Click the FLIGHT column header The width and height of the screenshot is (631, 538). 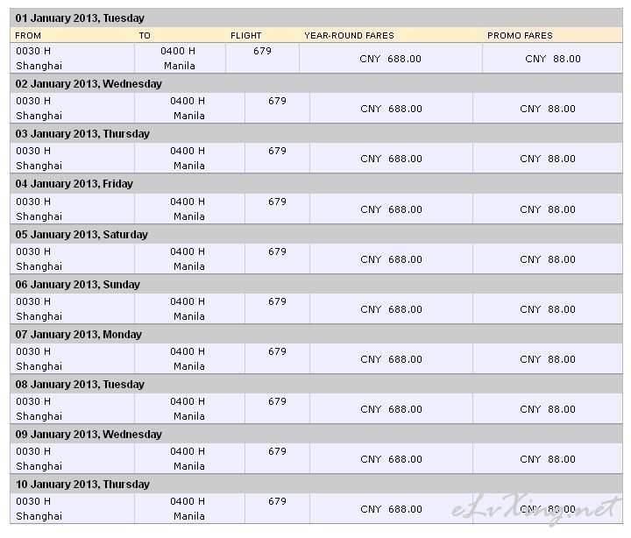(x=246, y=35)
